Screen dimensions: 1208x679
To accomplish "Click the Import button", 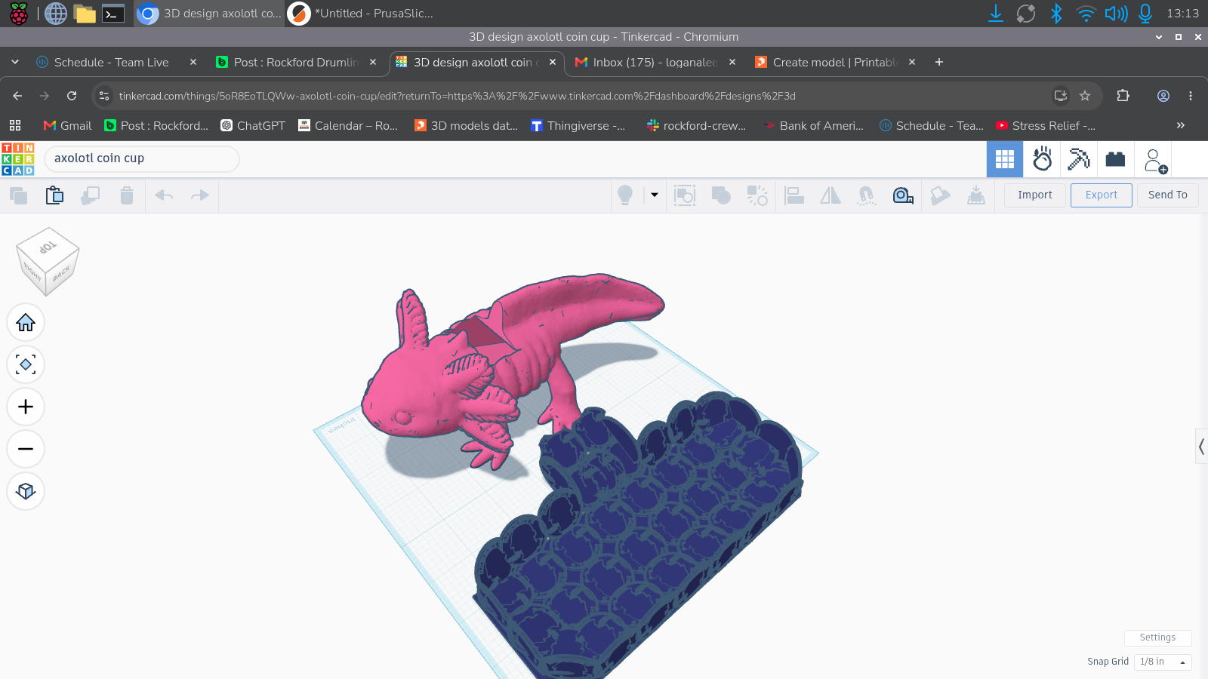I will tap(1035, 195).
